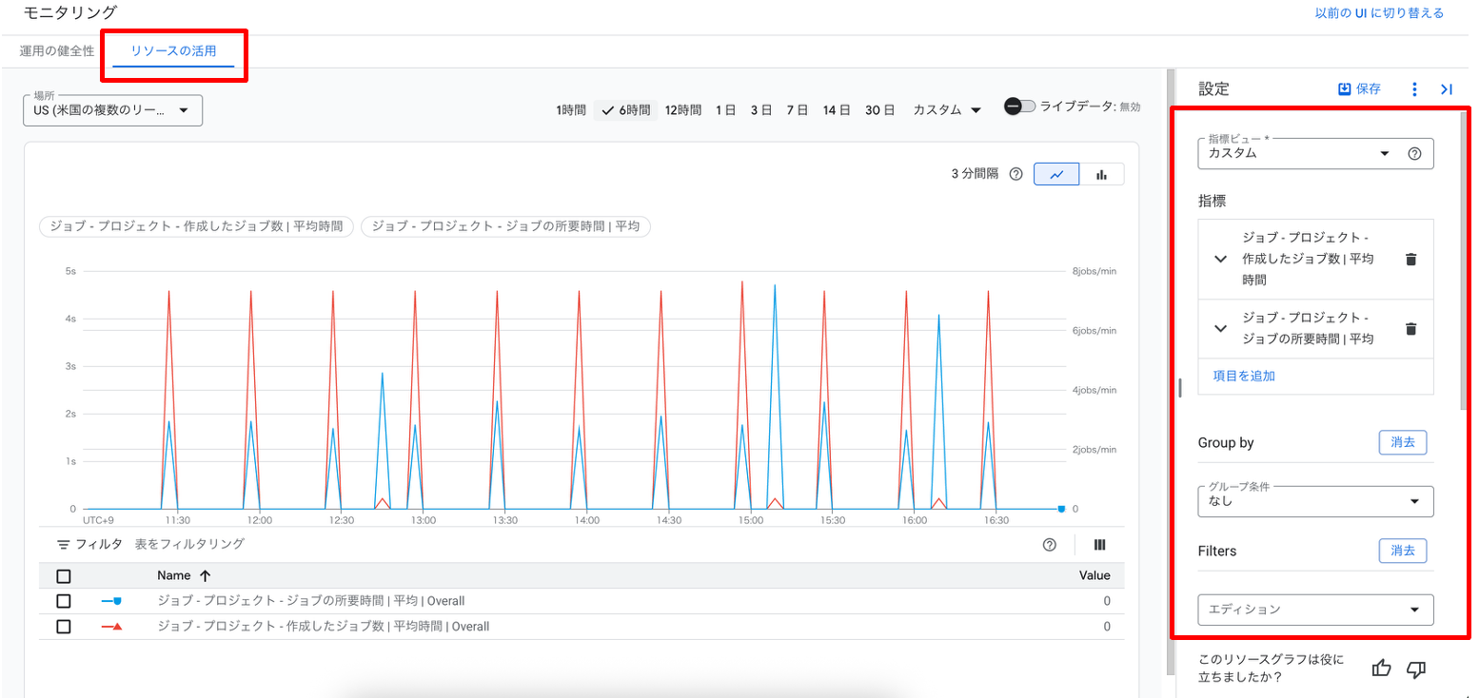1479x698 pixels.
Task: Open the 場所 location dropdown
Action: [x=112, y=110]
